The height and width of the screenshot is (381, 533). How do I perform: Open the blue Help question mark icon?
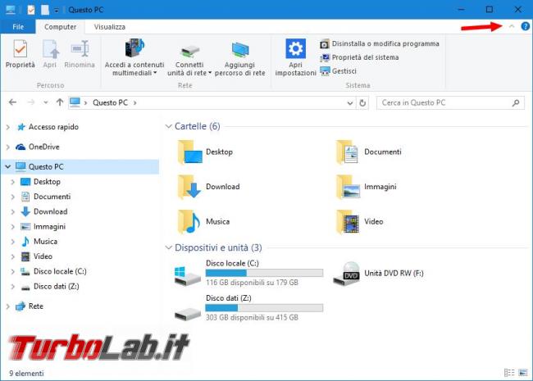coord(525,26)
